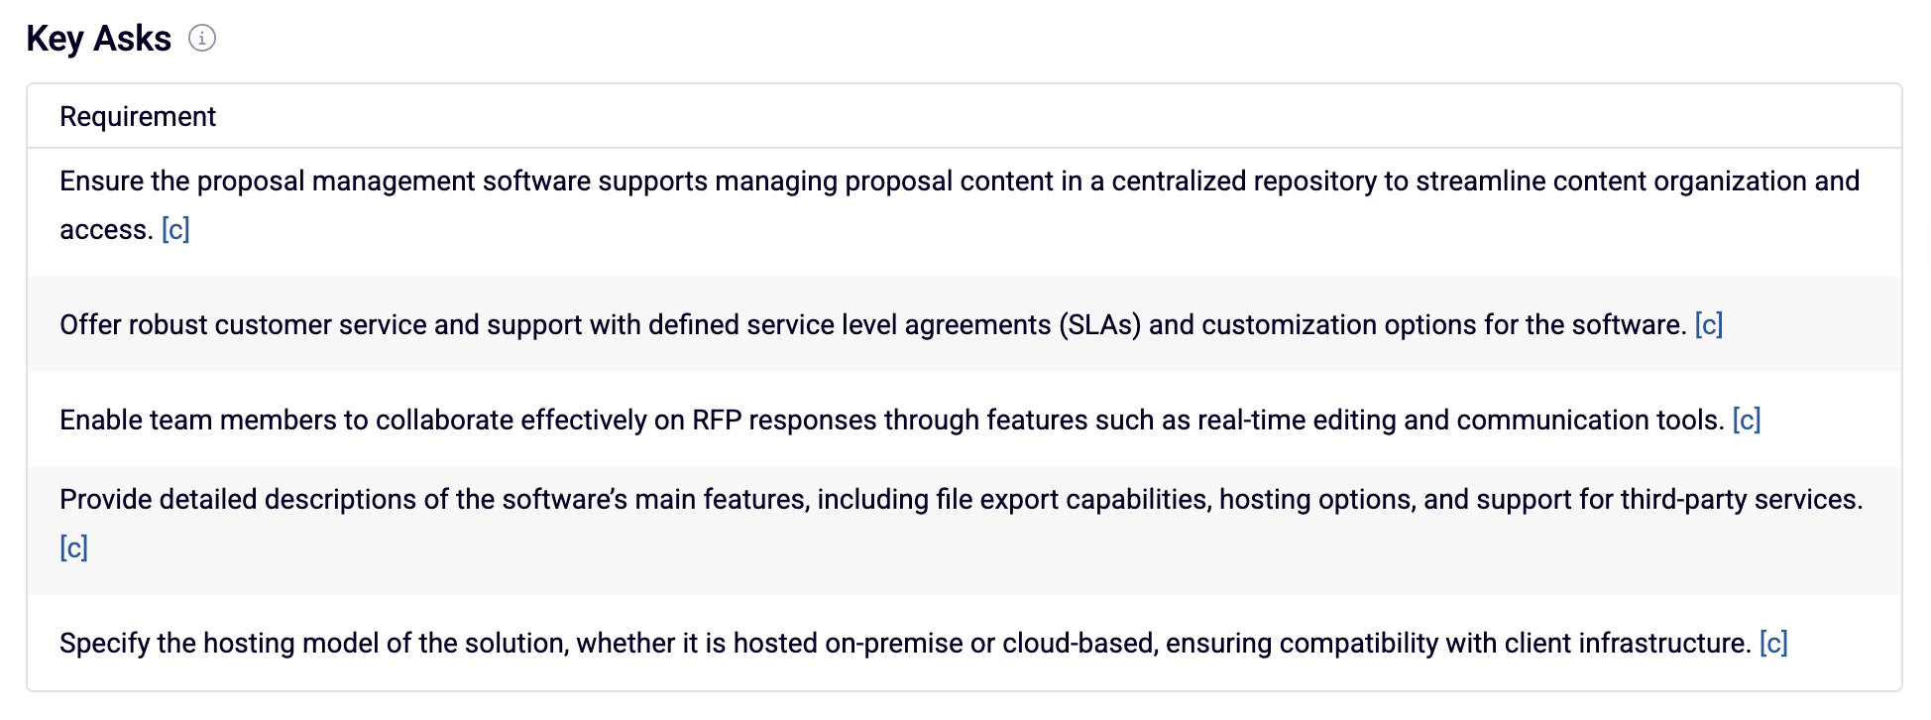Click the Requirement column header
Screen dimensions: 1931x720
[x=138, y=117]
